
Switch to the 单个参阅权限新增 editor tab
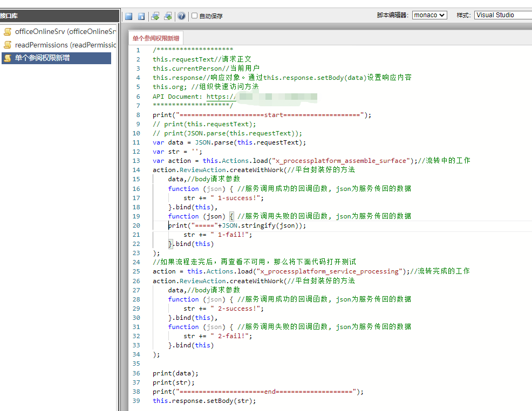(x=156, y=38)
